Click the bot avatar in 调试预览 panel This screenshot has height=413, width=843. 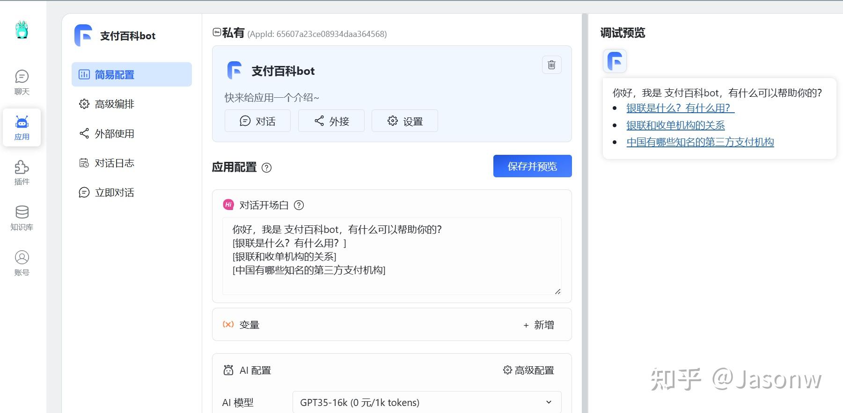[615, 61]
